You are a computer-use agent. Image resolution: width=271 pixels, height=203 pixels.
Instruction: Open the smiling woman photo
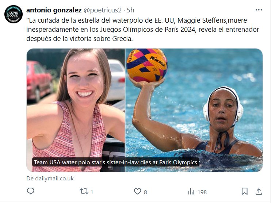coord(76,110)
